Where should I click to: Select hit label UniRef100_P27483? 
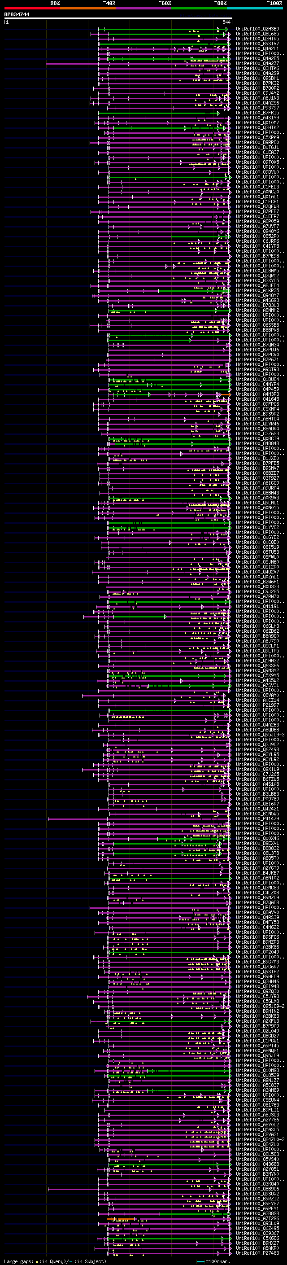[257, 1253]
